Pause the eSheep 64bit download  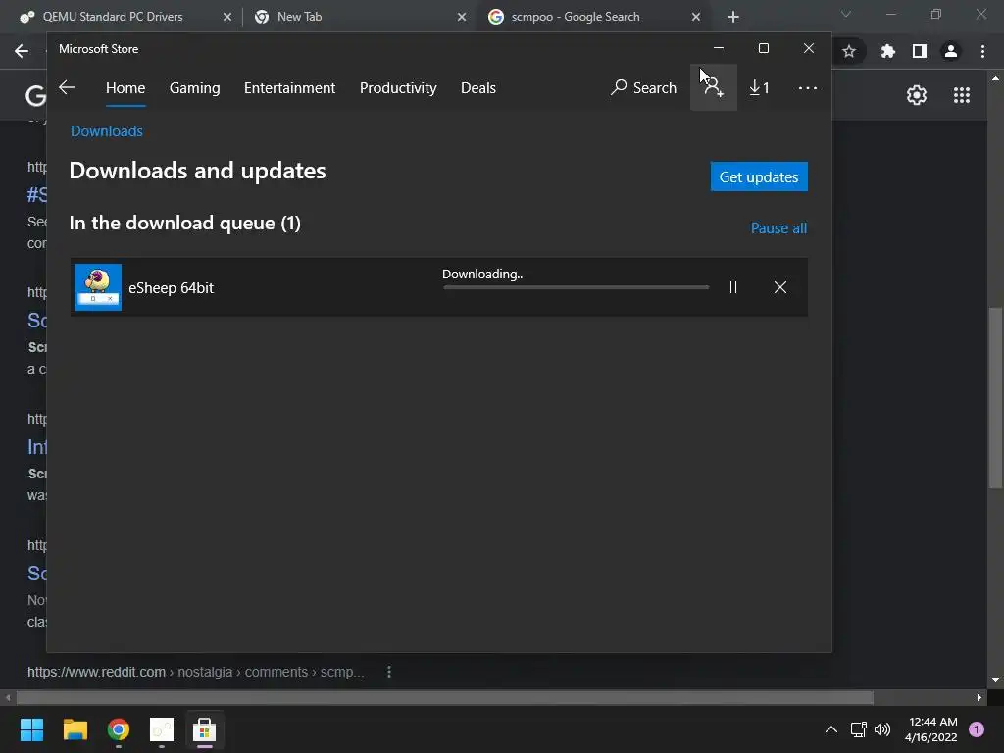click(733, 287)
